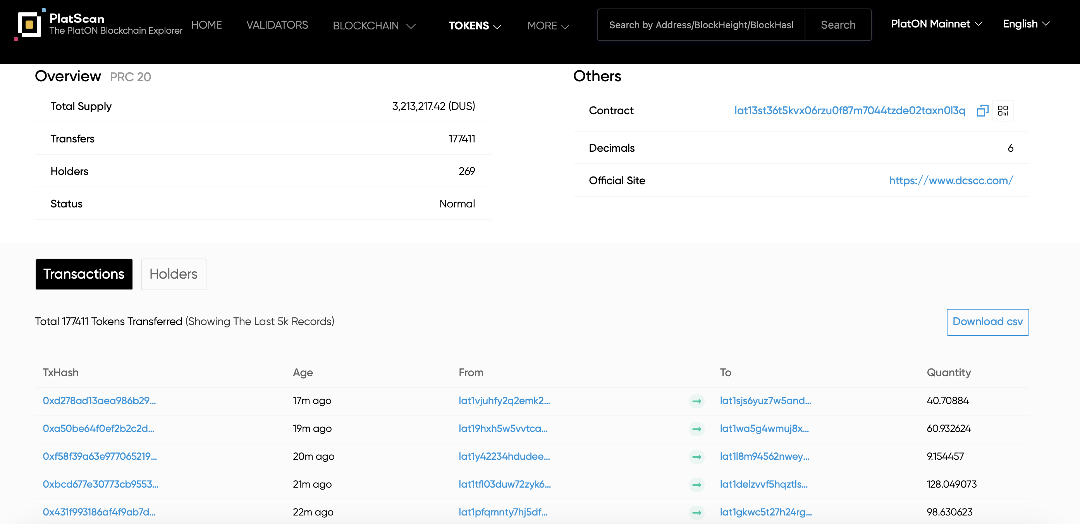Screen dimensions: 1080x524
Task: Click the PRC 20 label
Action: click(131, 77)
